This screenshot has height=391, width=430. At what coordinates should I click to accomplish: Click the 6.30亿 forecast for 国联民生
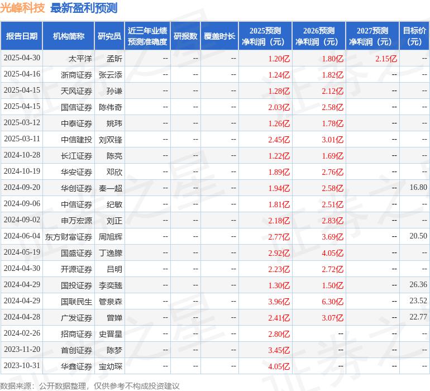click(332, 301)
